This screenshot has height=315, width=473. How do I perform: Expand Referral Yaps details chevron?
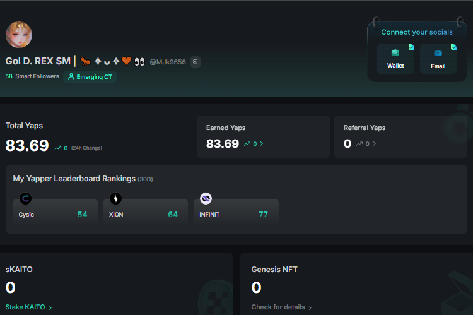375,144
